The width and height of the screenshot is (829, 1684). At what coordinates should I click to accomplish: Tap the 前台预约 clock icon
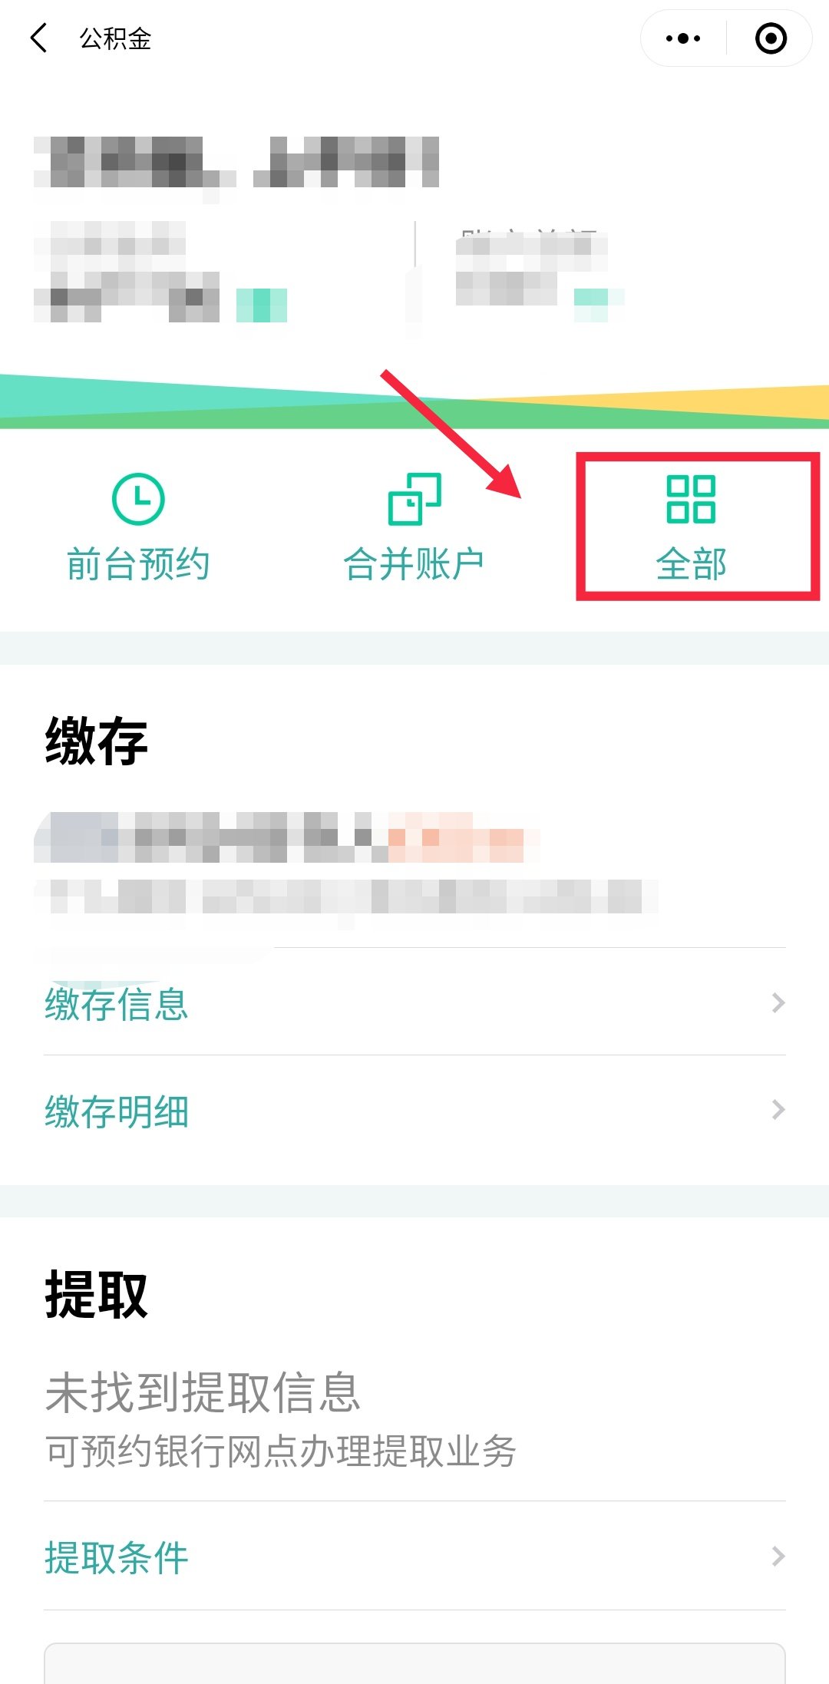pyautogui.click(x=138, y=499)
